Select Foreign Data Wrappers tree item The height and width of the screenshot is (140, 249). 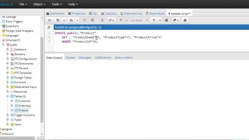19,31
